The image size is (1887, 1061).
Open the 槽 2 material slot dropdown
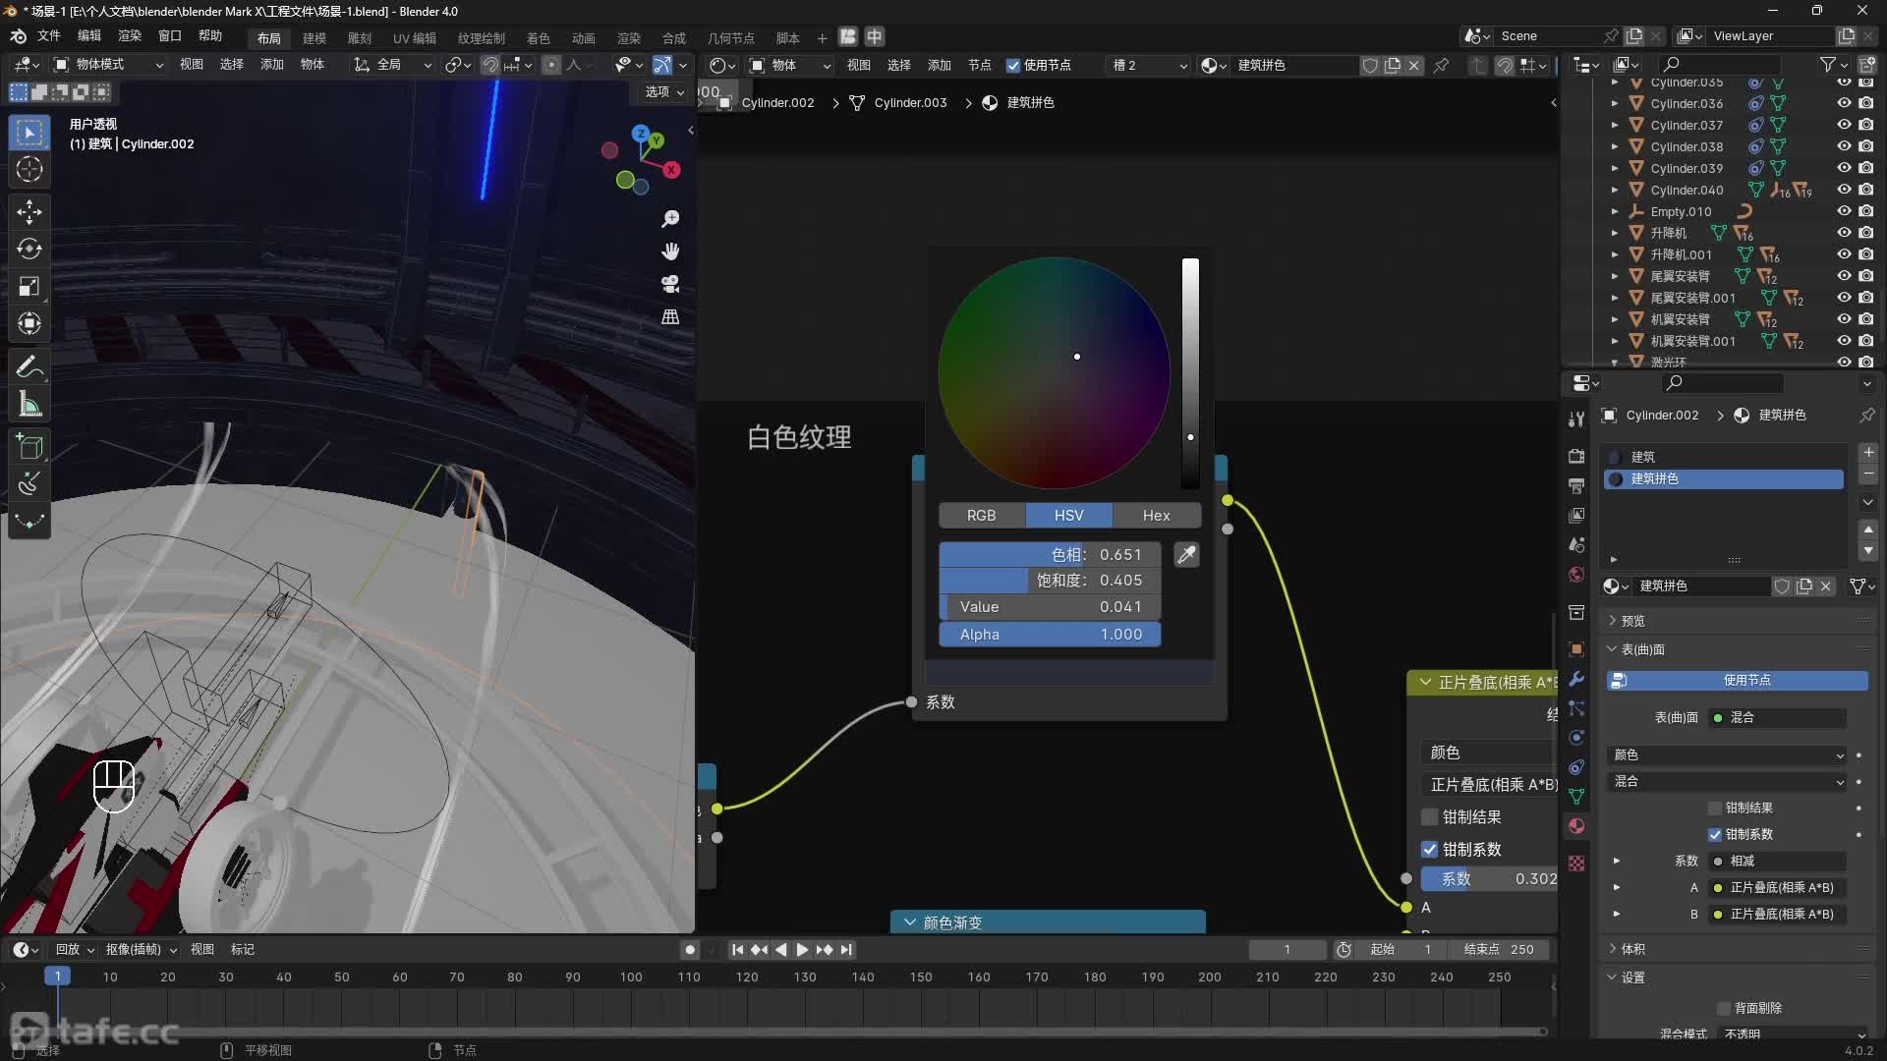(x=1148, y=65)
